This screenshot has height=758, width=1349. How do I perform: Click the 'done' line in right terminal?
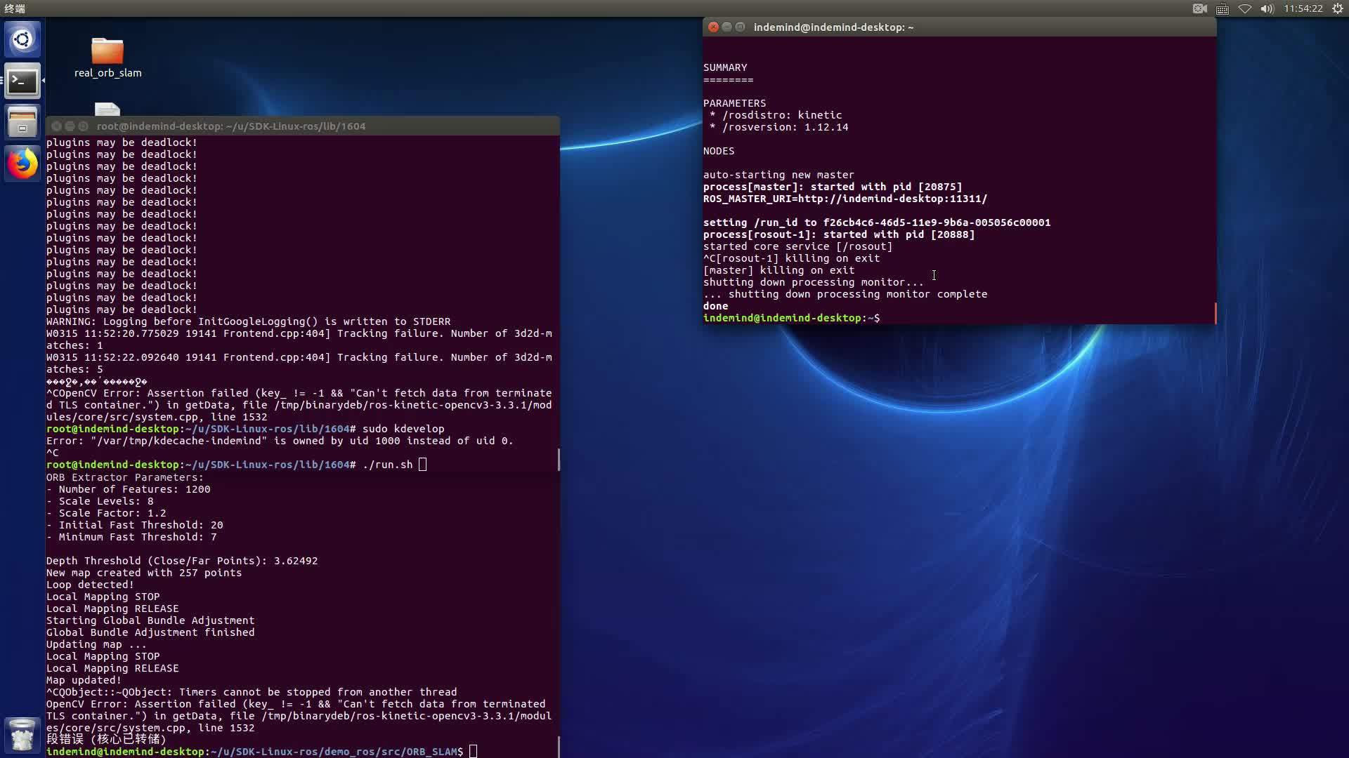715,306
